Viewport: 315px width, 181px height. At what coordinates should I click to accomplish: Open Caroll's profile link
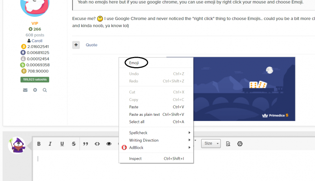tap(37, 41)
